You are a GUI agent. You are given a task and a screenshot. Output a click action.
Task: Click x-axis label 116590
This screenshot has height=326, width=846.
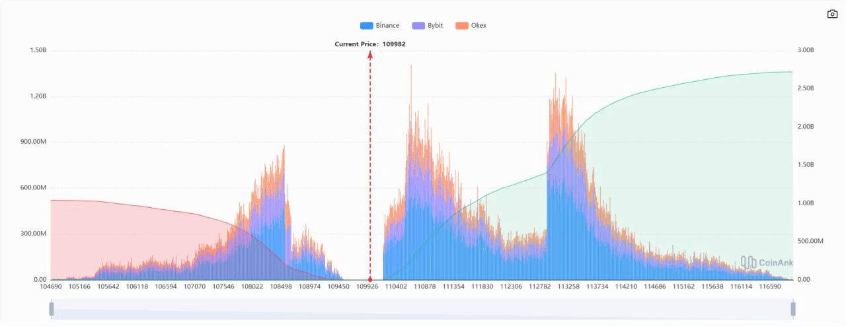tap(771, 287)
